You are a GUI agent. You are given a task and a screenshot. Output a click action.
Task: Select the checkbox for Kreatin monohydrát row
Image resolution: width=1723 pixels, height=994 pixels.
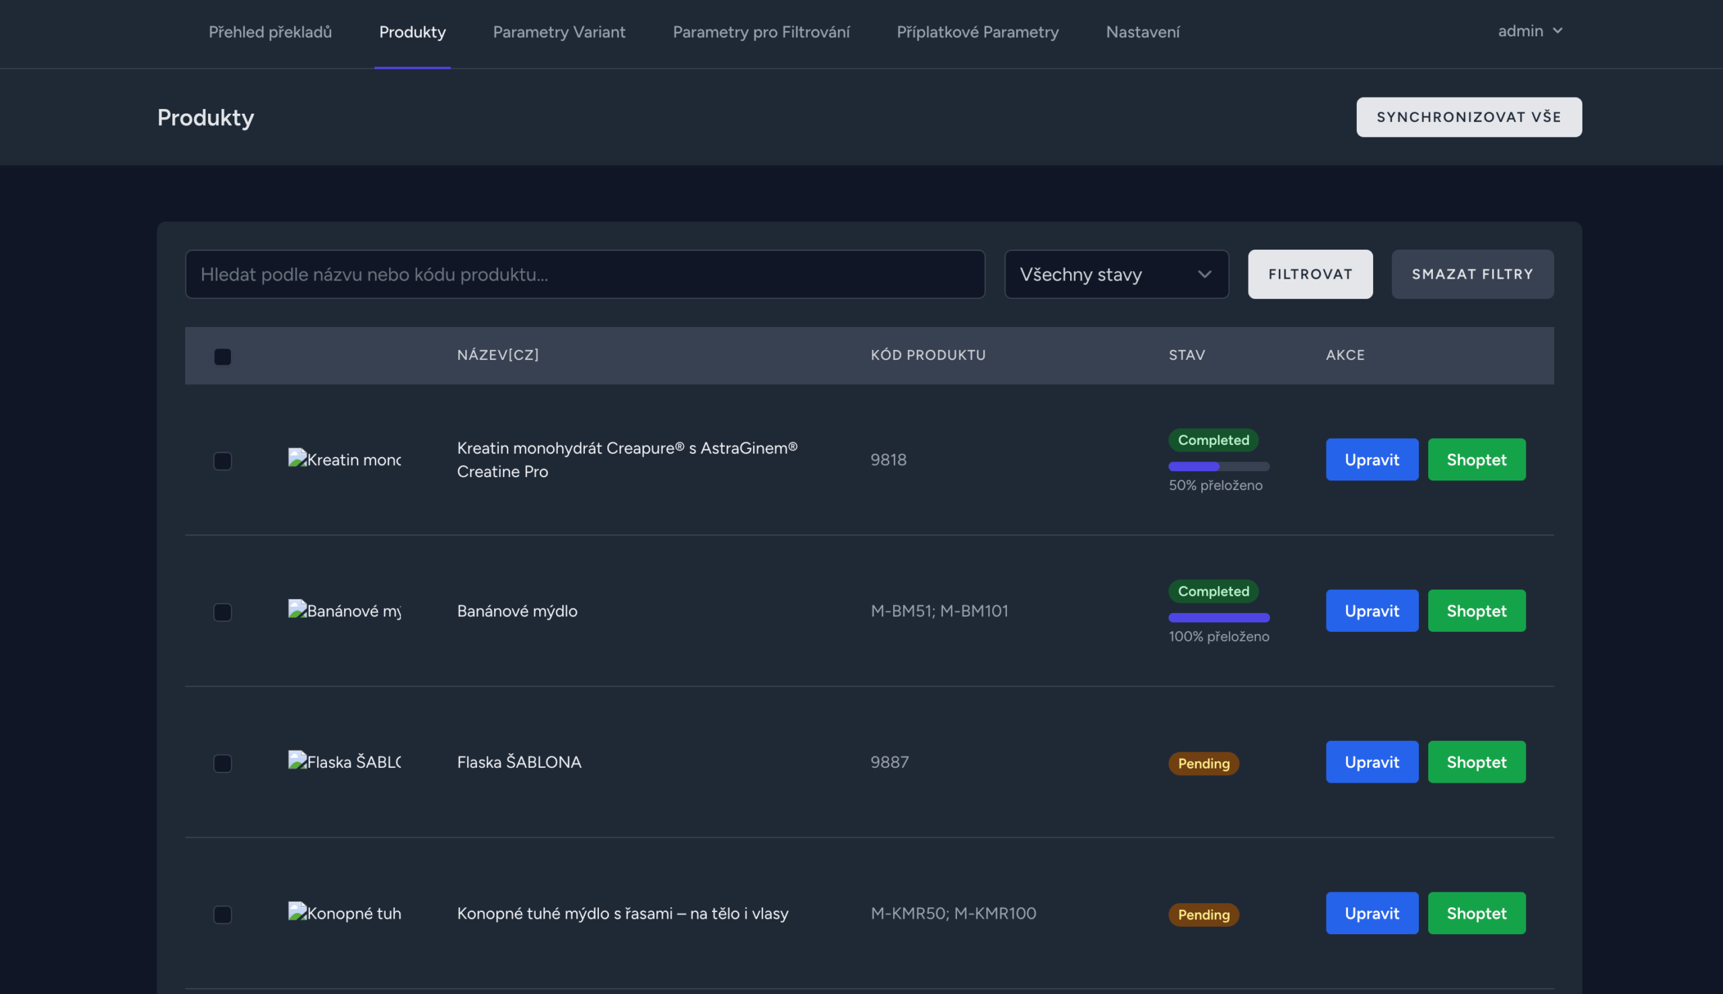click(223, 461)
